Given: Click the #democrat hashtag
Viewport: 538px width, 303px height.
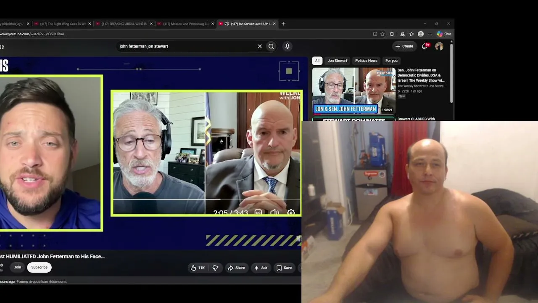Looking at the screenshot, I should tap(58, 282).
